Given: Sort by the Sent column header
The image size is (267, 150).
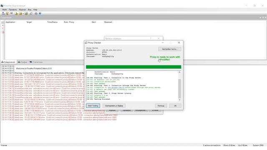Looking at the screenshot, I should 93,22.
